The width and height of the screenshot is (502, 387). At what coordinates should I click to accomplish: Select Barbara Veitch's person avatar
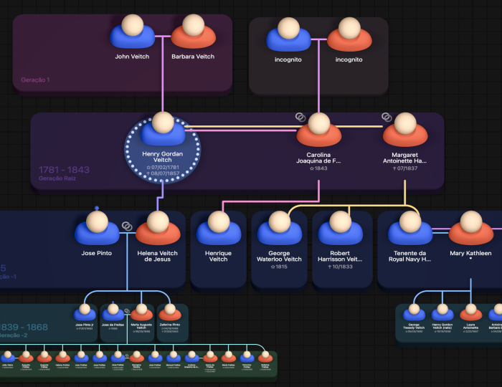point(193,32)
